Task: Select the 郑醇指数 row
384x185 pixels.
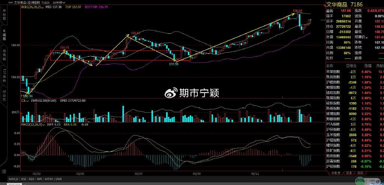Action: pos(355,119)
